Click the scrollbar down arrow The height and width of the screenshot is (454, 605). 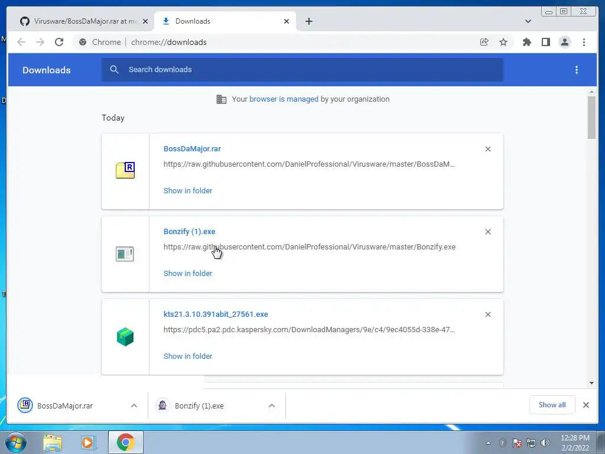click(591, 383)
